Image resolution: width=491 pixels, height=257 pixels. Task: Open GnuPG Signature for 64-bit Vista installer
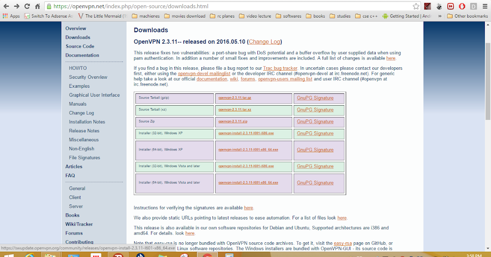pyautogui.click(x=315, y=183)
